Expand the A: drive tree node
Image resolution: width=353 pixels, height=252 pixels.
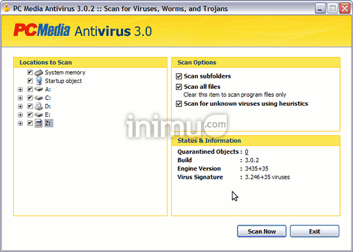coord(20,89)
